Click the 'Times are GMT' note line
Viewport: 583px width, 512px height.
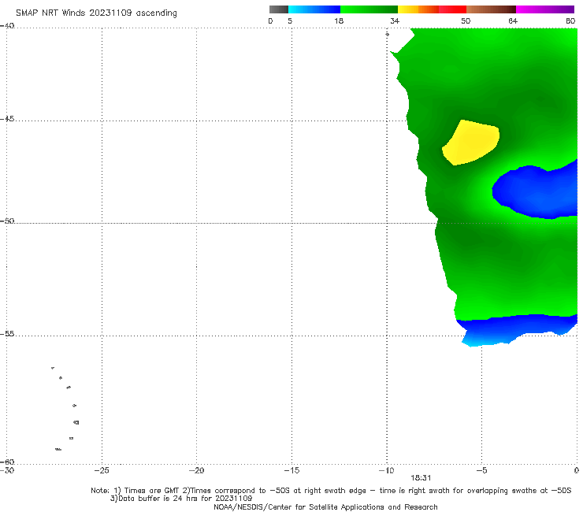pyautogui.click(x=331, y=491)
